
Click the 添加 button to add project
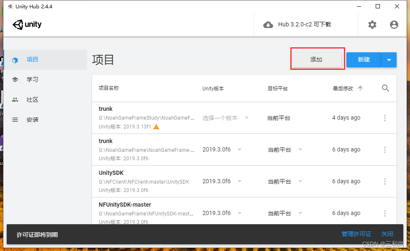[x=316, y=59]
